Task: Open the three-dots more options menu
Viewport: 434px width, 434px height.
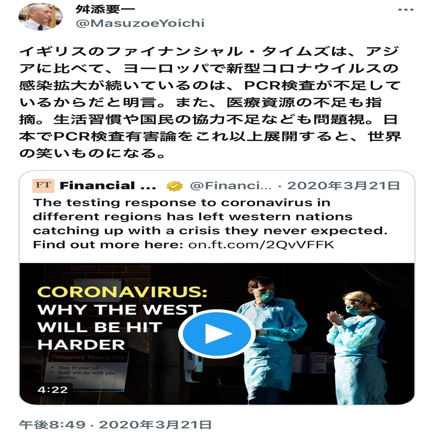Action: [405, 10]
